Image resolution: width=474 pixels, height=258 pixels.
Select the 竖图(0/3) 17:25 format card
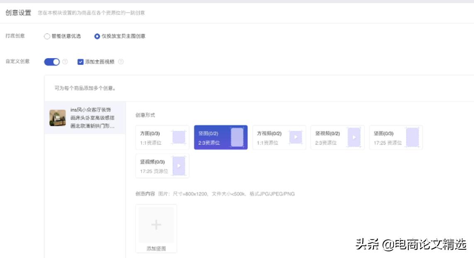pyautogui.click(x=396, y=137)
